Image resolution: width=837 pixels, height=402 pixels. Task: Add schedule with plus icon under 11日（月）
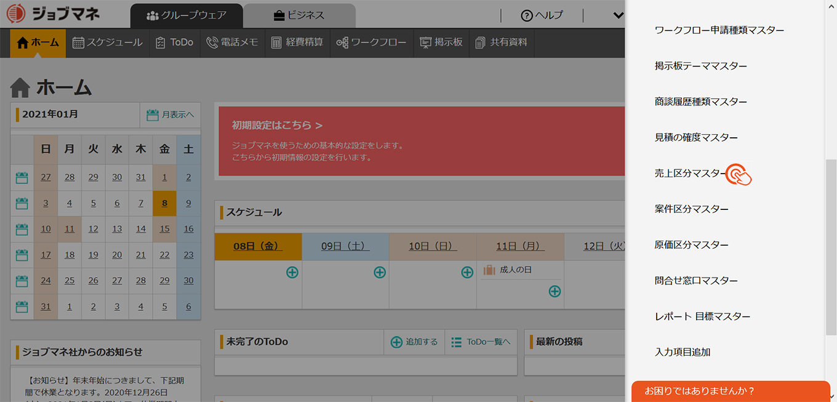pos(555,291)
